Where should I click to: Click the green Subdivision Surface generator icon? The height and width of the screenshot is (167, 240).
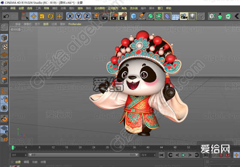(x=150, y=16)
